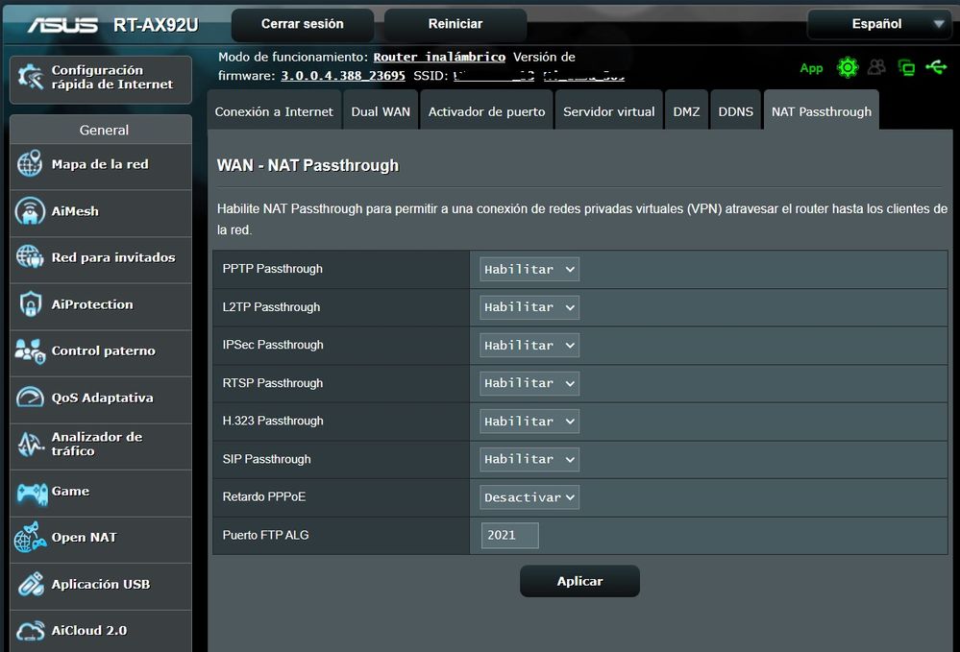Click the Cerrar sesión button
Screen dimensions: 960x652
pyautogui.click(x=303, y=24)
